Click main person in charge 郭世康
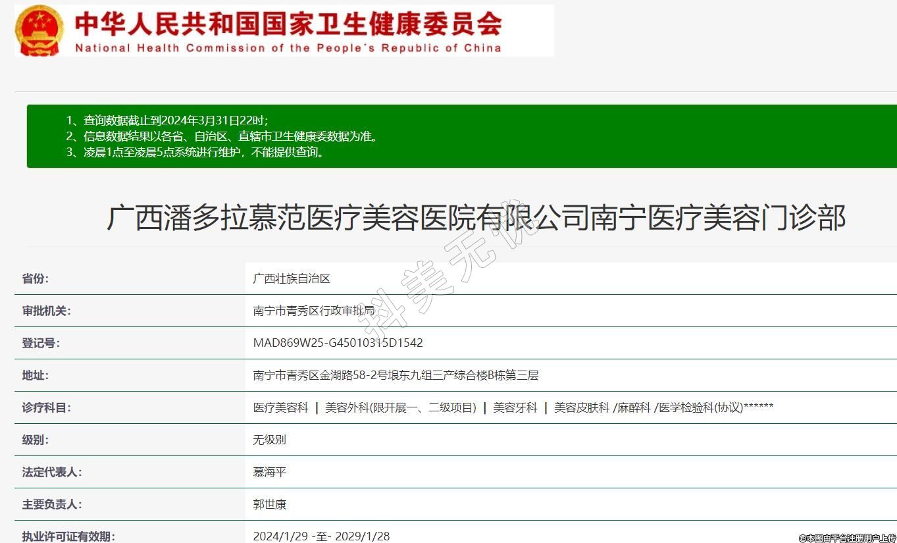897x543 pixels. pos(269,504)
